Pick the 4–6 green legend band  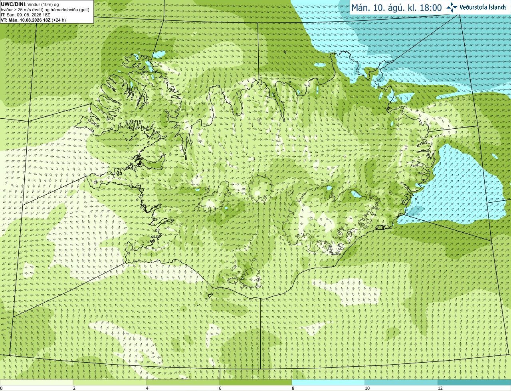(182, 383)
